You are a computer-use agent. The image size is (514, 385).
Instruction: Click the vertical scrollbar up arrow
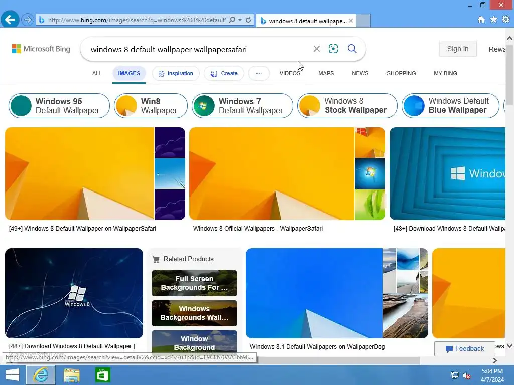(510, 38)
